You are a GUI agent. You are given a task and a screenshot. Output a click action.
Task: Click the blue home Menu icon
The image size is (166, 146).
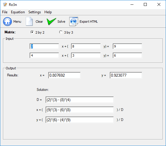pyautogui.click(x=7, y=22)
